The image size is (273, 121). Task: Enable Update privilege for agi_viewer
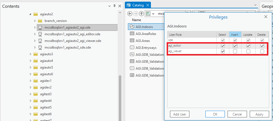(x=248, y=51)
